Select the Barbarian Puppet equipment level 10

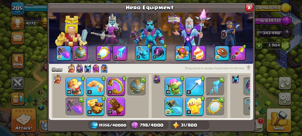[75, 86]
